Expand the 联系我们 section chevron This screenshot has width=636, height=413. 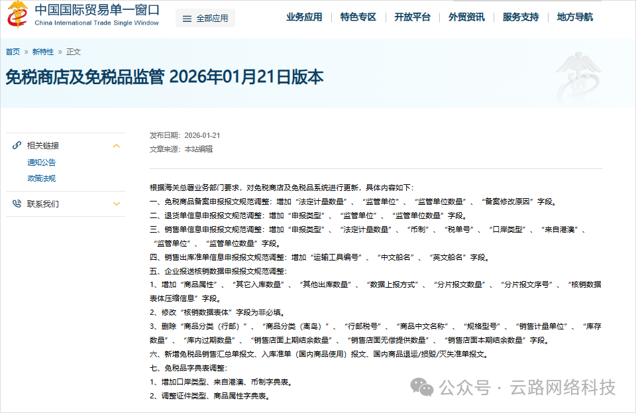116,204
